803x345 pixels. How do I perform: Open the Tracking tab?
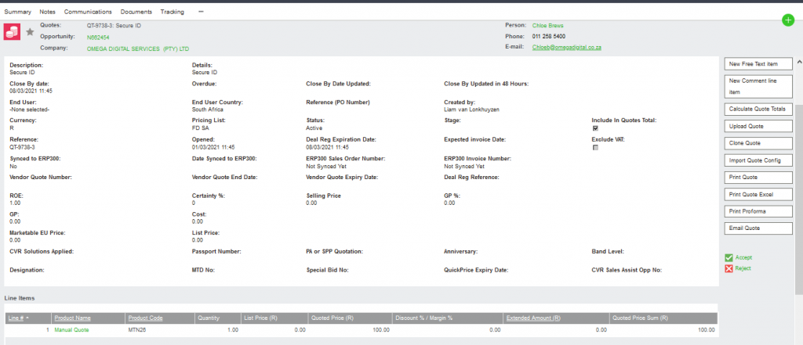click(x=173, y=12)
